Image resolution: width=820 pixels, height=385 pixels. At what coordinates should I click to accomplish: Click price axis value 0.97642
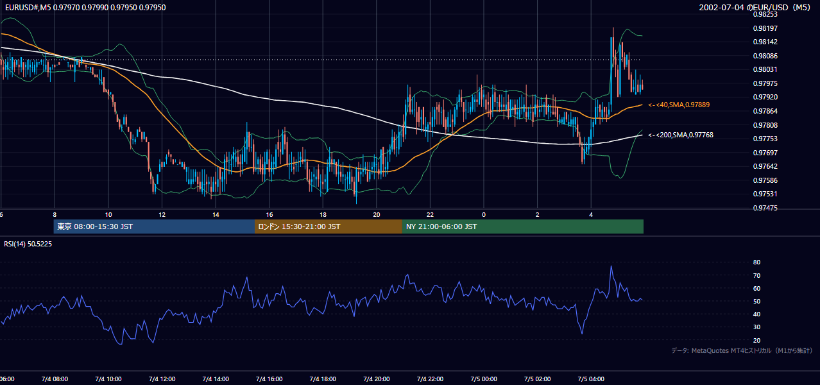click(765, 166)
